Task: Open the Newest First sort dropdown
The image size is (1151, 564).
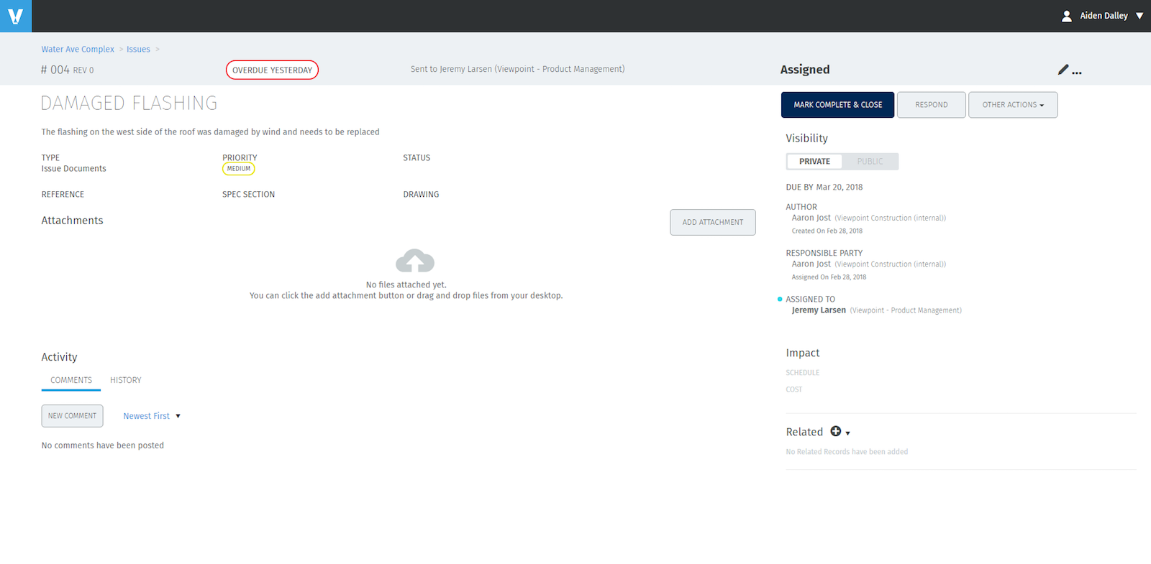Action: click(152, 416)
